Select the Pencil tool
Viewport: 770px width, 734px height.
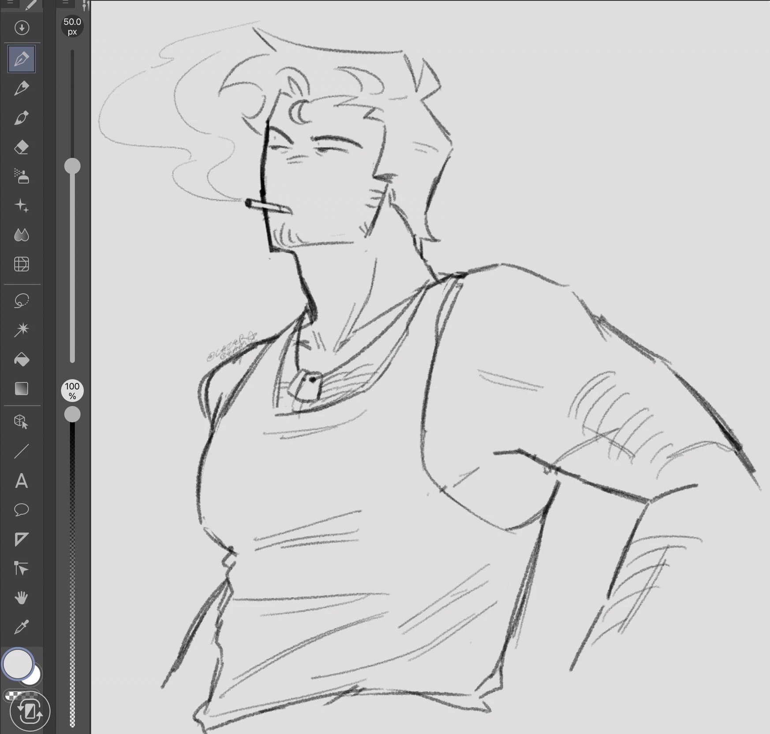[x=22, y=88]
